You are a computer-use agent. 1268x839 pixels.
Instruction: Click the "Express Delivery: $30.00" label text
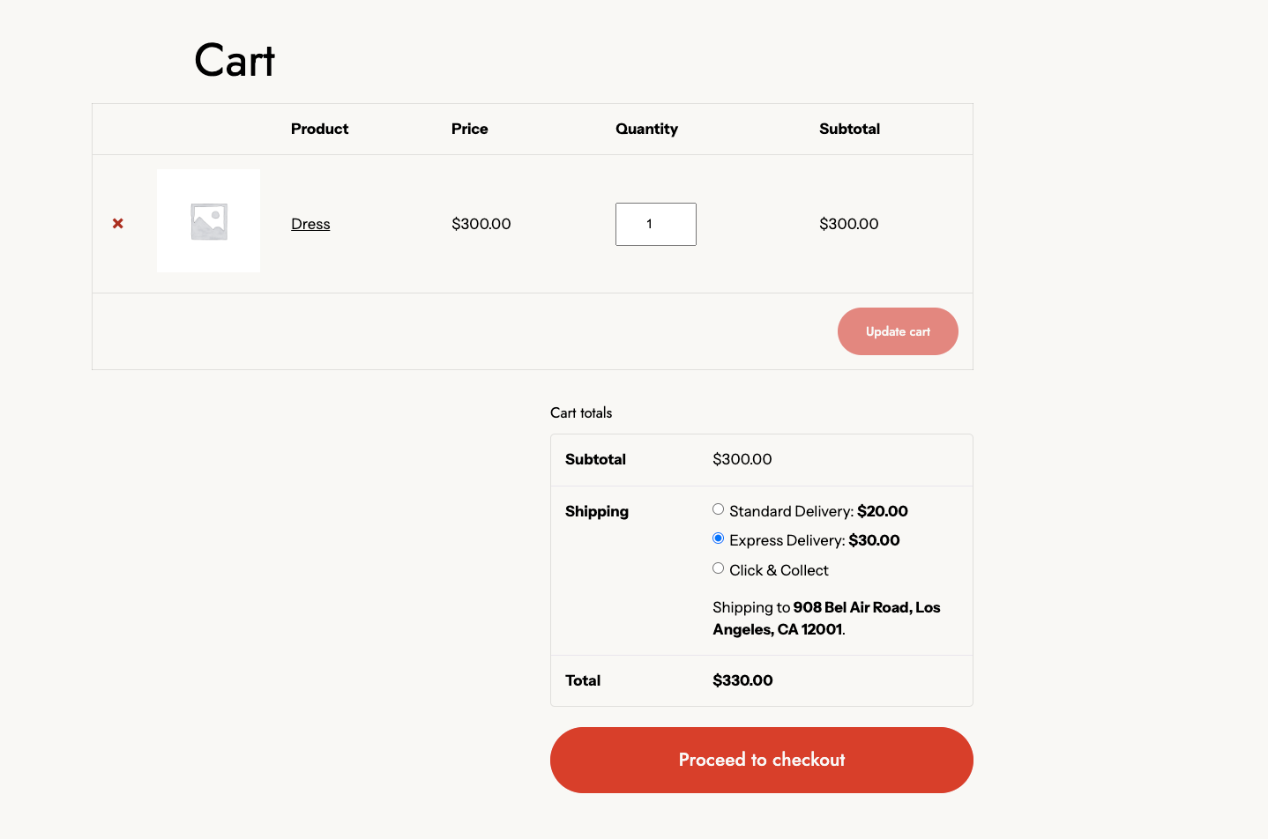(x=814, y=540)
